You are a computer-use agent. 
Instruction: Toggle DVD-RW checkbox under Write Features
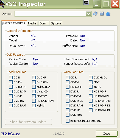pyautogui.click(x=68, y=96)
